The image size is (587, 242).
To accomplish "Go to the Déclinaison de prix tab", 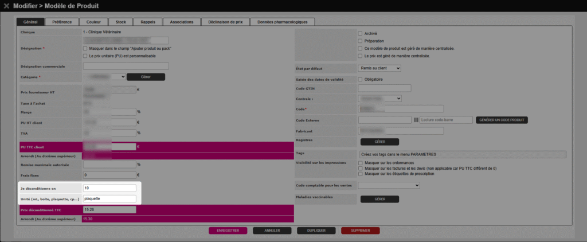I will click(225, 22).
